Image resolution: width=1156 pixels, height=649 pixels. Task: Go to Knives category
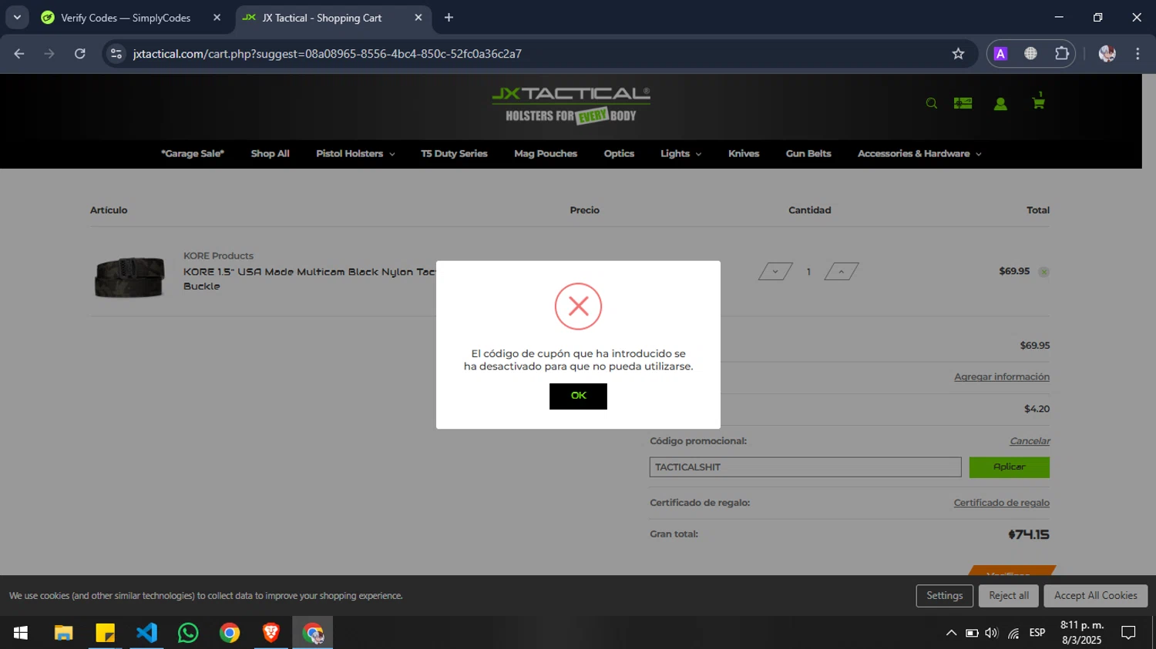point(744,154)
